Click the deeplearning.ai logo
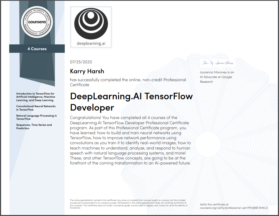279x216 pixels. 91,27
